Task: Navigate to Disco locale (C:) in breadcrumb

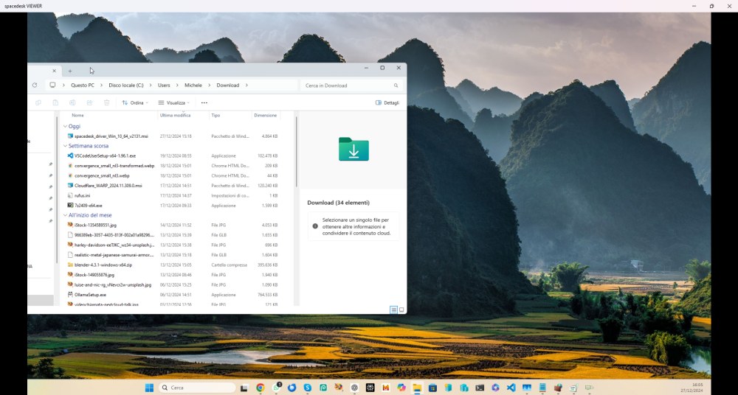Action: point(126,85)
